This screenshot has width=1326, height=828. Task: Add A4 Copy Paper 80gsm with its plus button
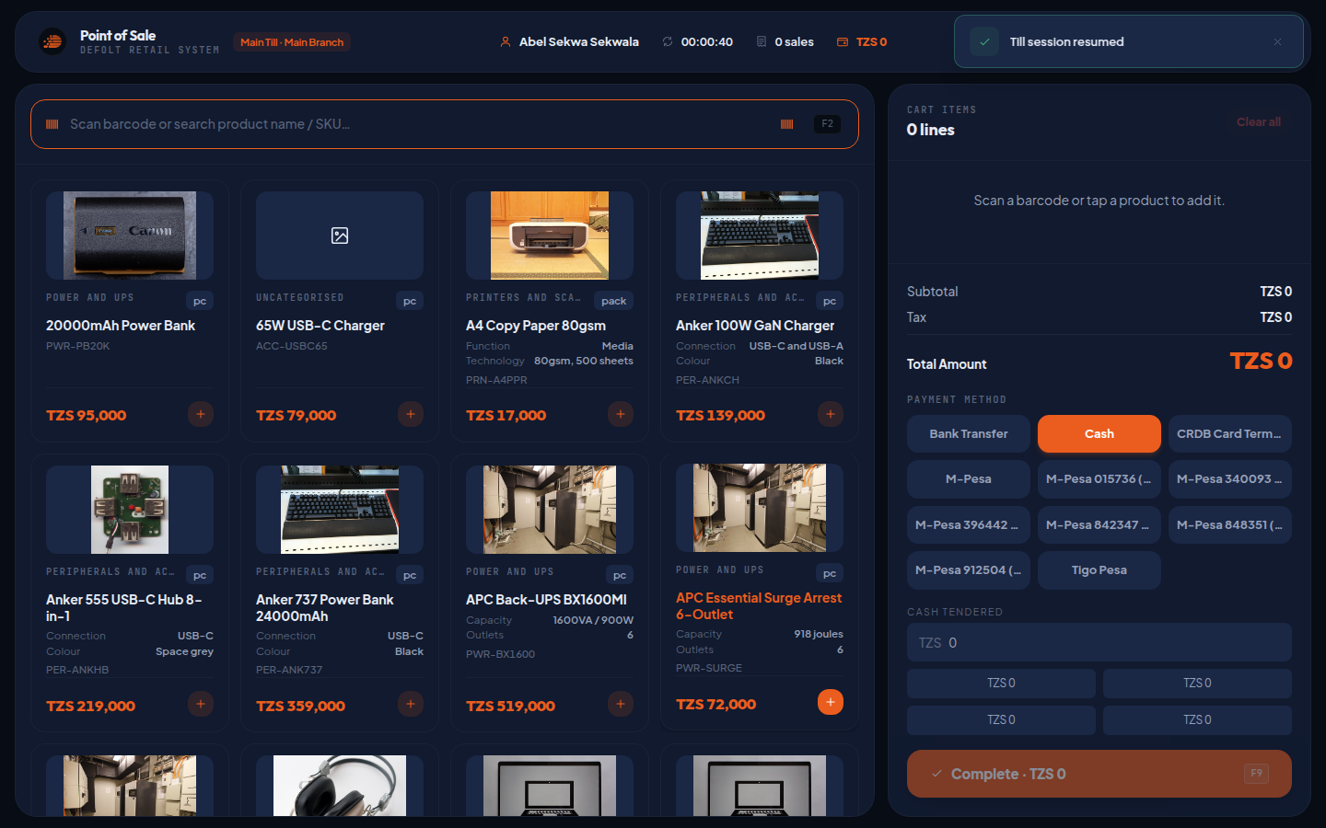coord(621,414)
